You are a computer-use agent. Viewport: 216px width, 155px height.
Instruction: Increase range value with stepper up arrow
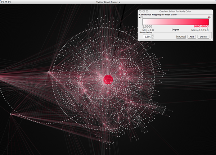(153, 36)
